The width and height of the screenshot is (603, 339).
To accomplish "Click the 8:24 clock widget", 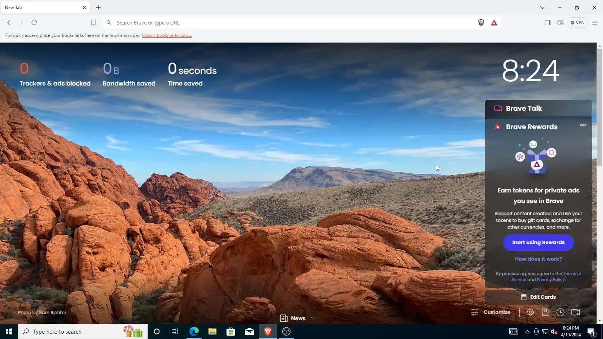I will 531,70.
